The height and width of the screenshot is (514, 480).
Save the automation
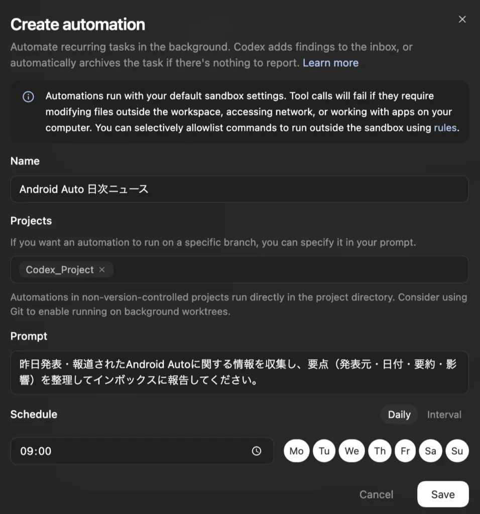[442, 494]
